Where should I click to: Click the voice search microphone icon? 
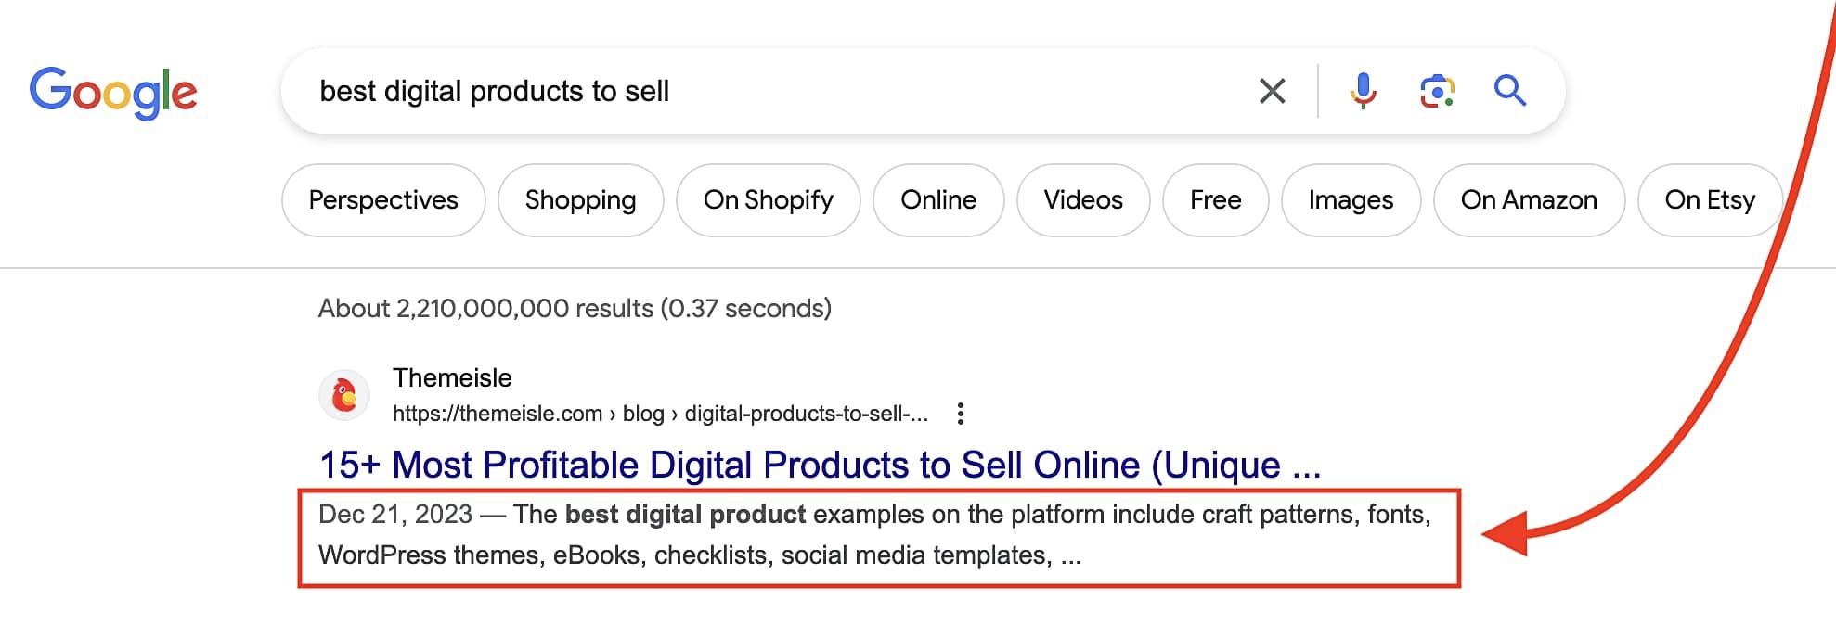click(1363, 90)
